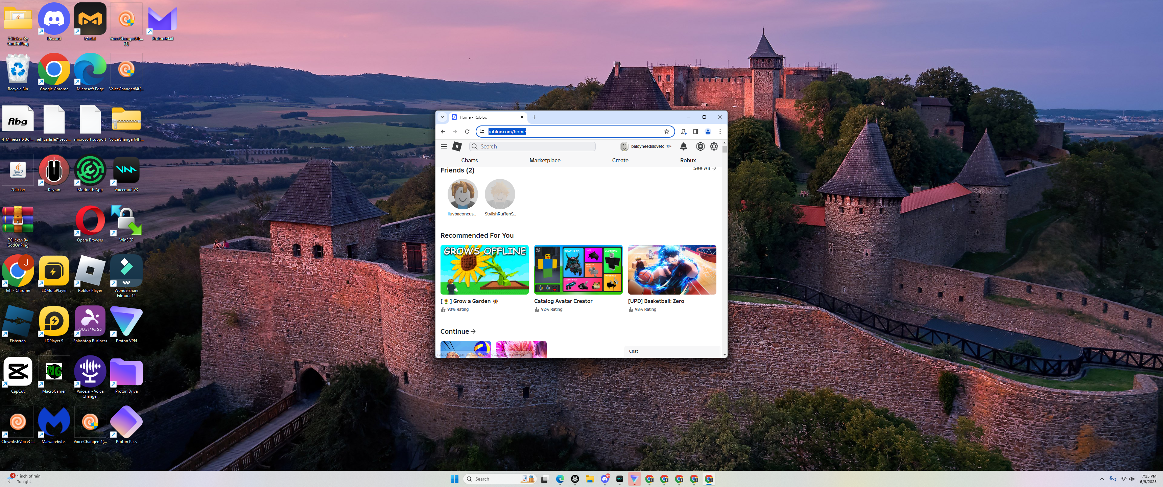Expand the Chrome tab search dropdown
The image size is (1163, 487).
pyautogui.click(x=442, y=117)
